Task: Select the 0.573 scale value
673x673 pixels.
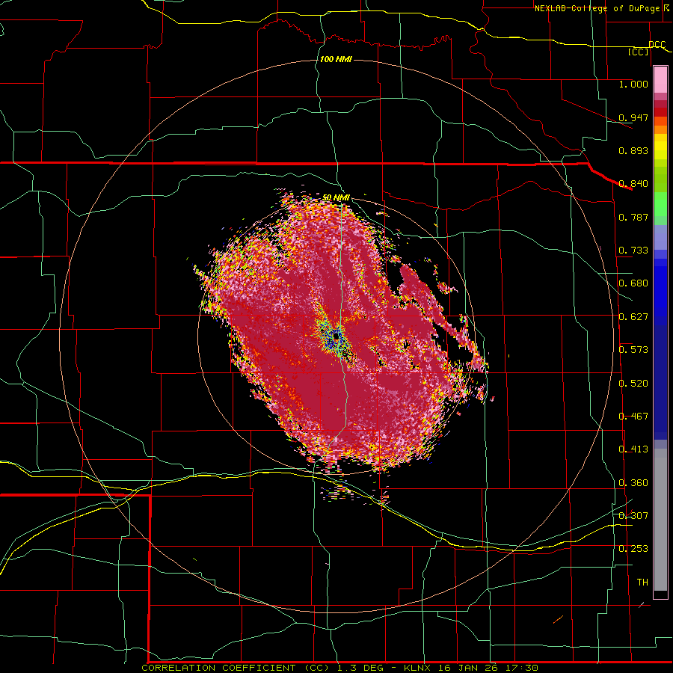Action: coord(633,350)
